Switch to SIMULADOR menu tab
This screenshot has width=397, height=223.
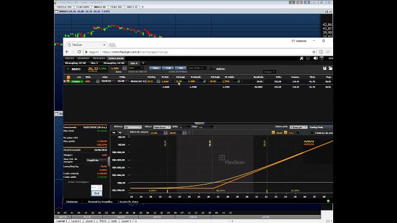[x=116, y=58]
